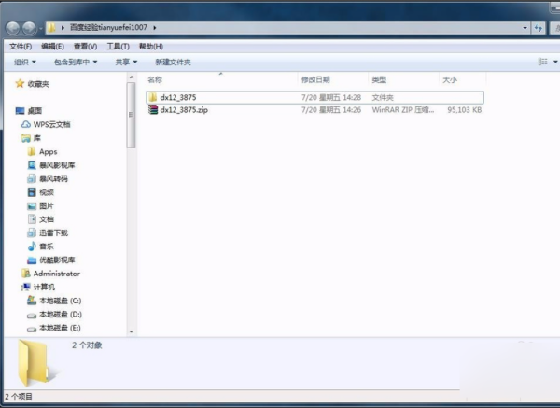Expand 百度经验tianyuefei1007 breadcrumb arrow
The height and width of the screenshot is (408, 560).
click(155, 27)
